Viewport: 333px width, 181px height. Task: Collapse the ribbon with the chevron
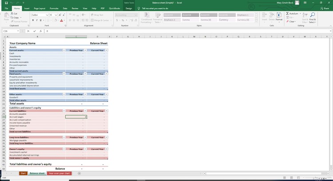coord(331,26)
